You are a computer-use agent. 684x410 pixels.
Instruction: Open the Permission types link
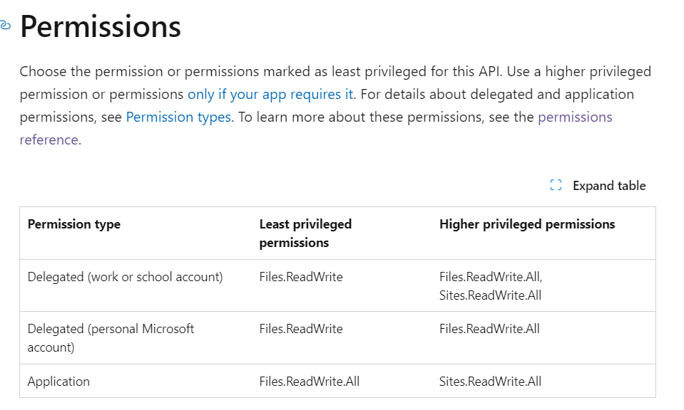[178, 117]
